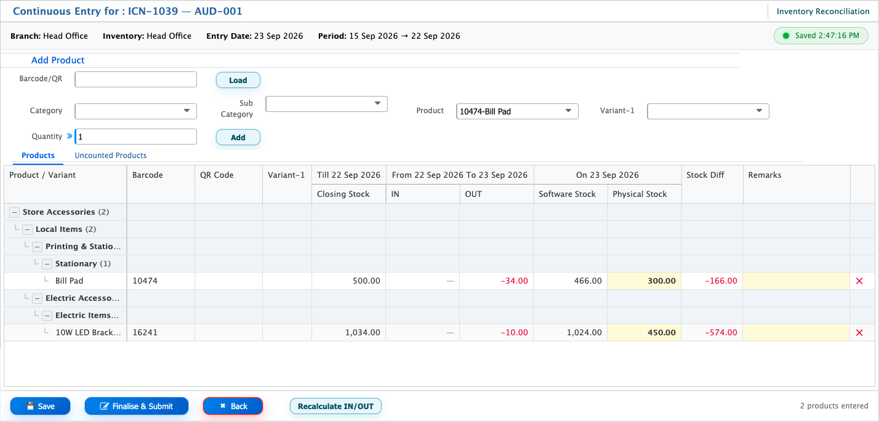Switch to the Uncounted Products tab
Image resolution: width=879 pixels, height=422 pixels.
click(x=111, y=156)
